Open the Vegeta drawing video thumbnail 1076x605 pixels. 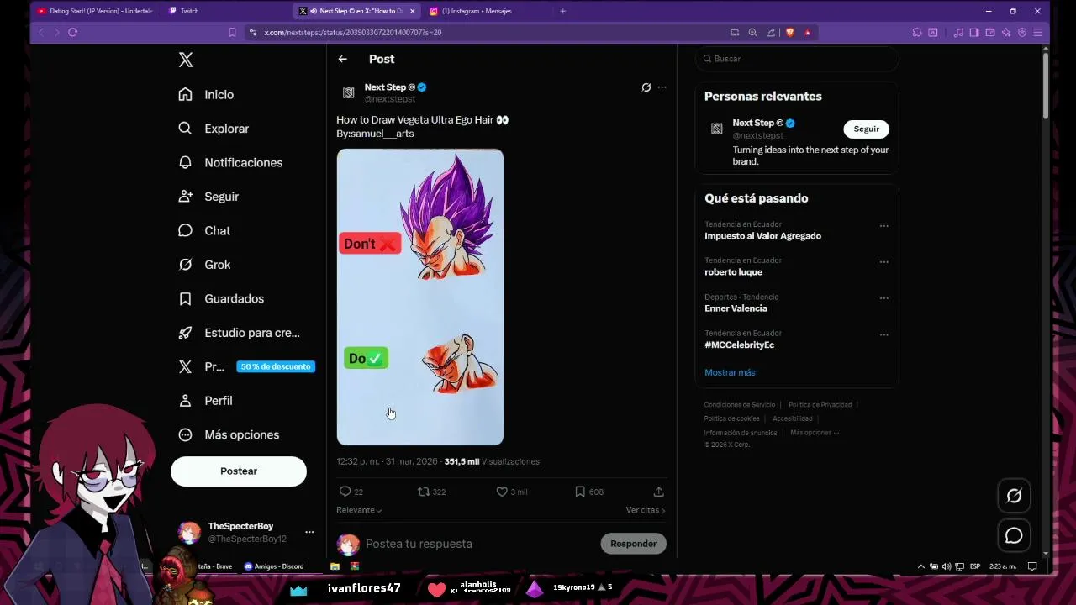[420, 297]
